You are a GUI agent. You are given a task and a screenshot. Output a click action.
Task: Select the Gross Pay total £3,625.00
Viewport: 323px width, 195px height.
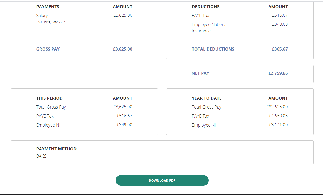pyautogui.click(x=123, y=49)
